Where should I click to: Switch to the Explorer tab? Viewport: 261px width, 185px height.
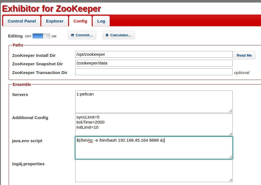[x=55, y=21]
